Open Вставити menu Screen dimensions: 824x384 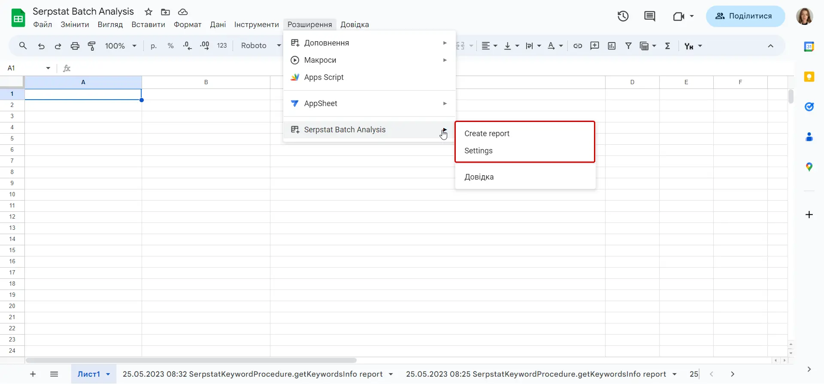pos(148,24)
